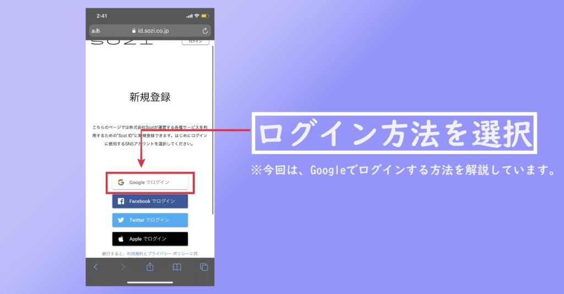The image size is (564, 294).
Task: Tap the page scrollbar on the right edge
Action: coord(213,130)
